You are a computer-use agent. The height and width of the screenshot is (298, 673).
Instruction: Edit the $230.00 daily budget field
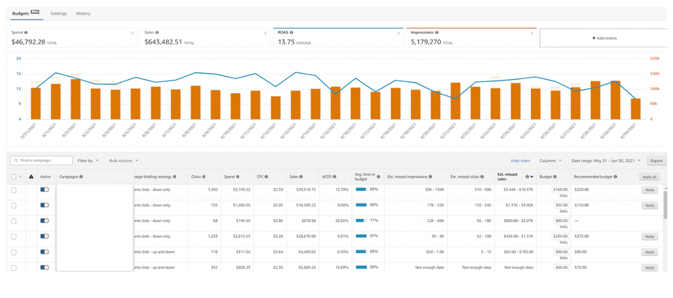pos(560,236)
